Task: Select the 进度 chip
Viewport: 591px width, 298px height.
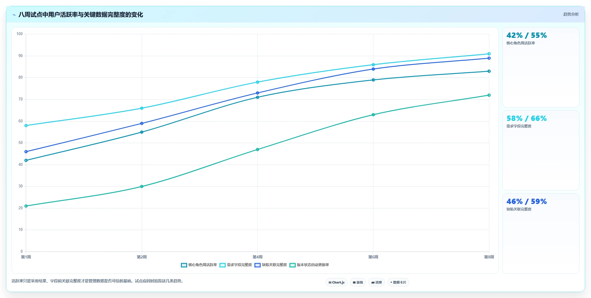Action: point(377,282)
